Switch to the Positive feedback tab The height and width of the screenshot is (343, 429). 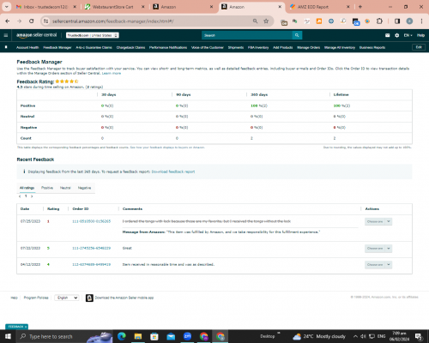(47, 188)
